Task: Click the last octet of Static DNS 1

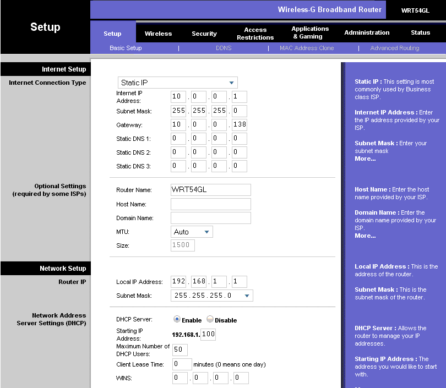Action: tap(239, 139)
